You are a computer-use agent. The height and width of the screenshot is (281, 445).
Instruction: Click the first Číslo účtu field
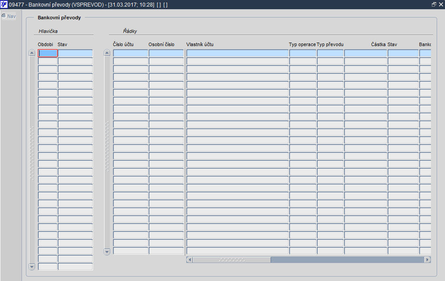(130, 53)
